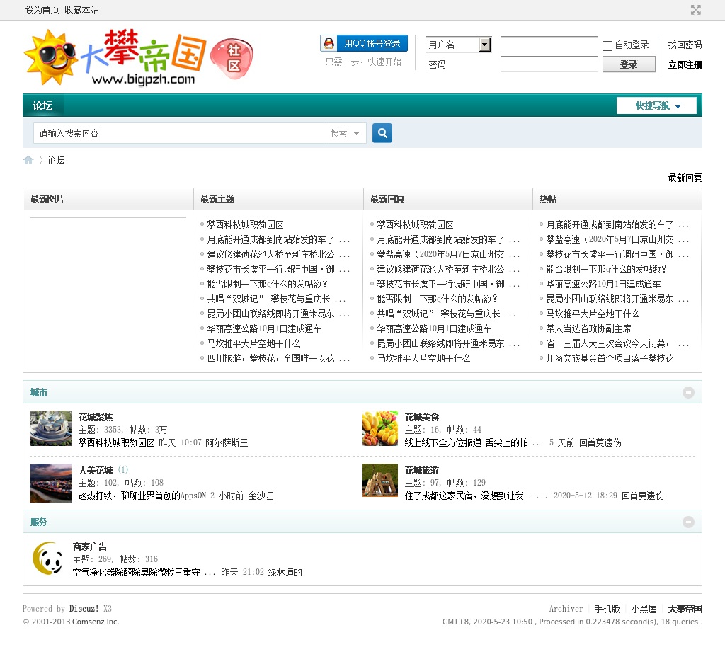Click the blue search magnifier button
Screen dimensions: 725x664
tap(382, 133)
